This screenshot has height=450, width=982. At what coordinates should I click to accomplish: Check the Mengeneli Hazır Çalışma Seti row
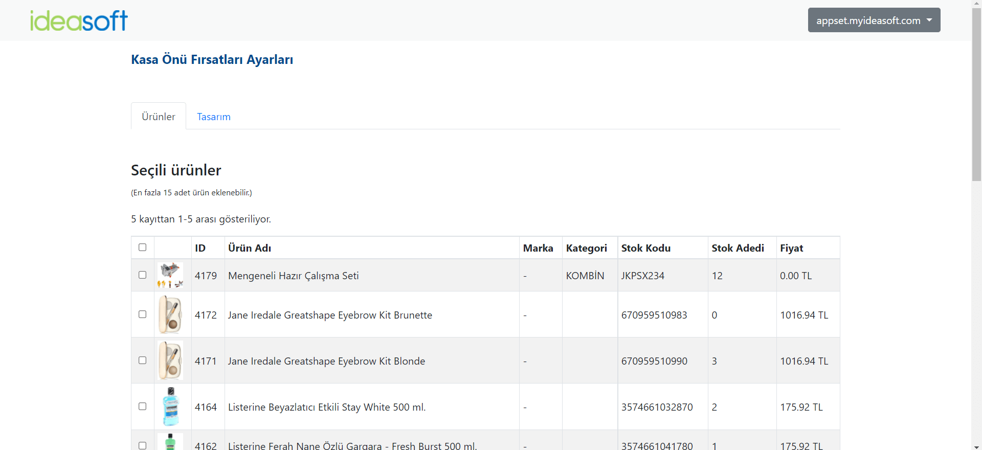143,275
